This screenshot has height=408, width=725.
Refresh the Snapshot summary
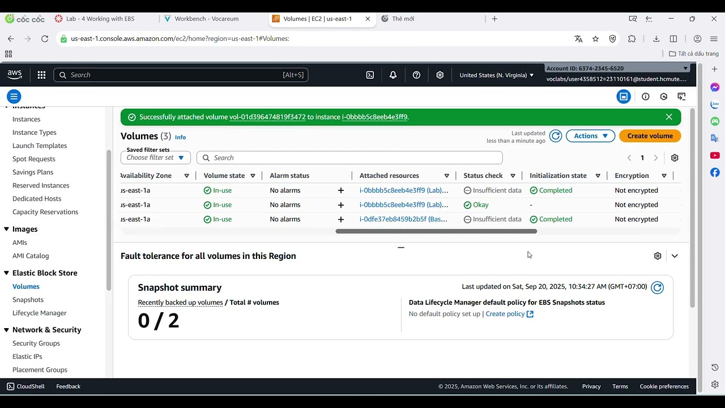[x=657, y=287]
